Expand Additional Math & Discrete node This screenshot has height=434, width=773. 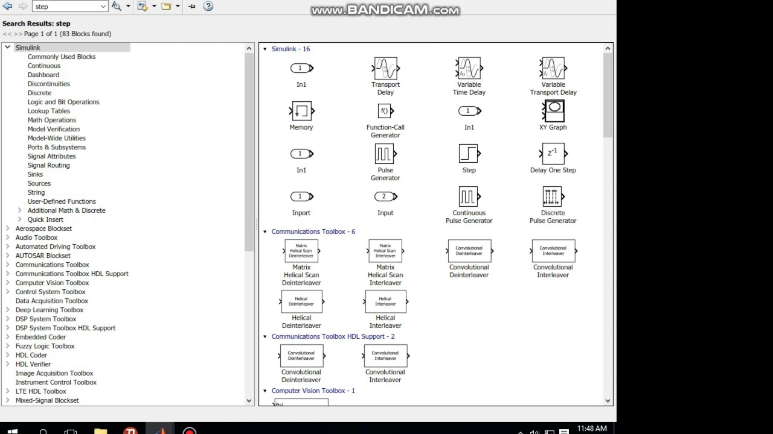[x=19, y=210]
